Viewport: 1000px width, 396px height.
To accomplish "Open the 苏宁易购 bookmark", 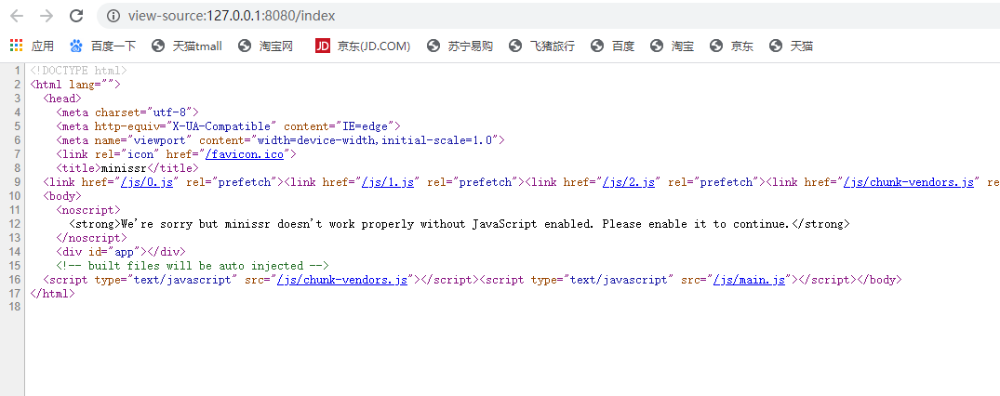I will (460, 46).
